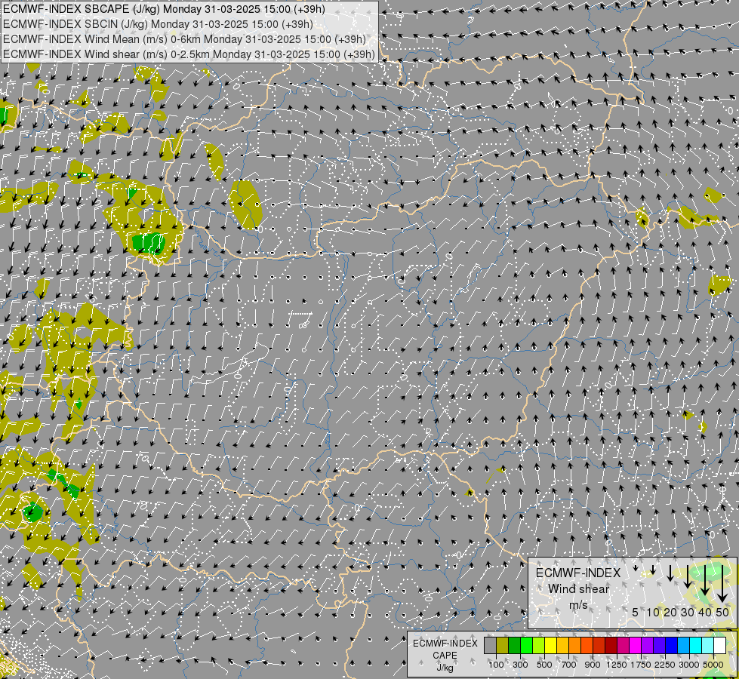Screen dimensions: 739x679
Task: Click the 'm/s' unit label in legend
Action: [x=578, y=605]
